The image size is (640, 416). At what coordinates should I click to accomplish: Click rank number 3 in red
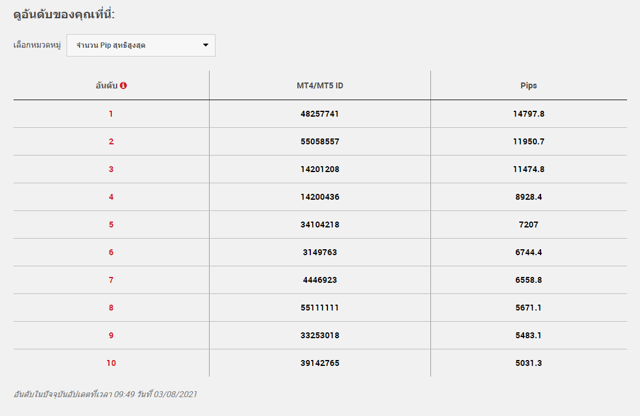111,169
